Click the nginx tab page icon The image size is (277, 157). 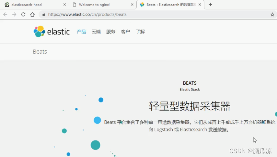click(75, 5)
